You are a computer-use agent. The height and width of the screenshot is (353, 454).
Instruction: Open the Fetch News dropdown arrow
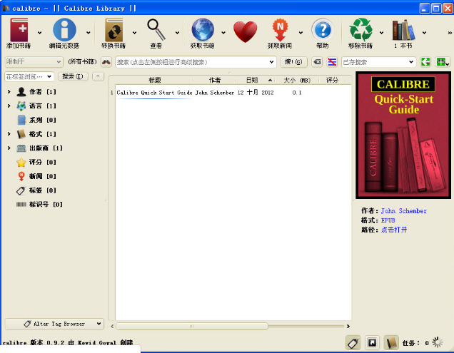point(301,33)
